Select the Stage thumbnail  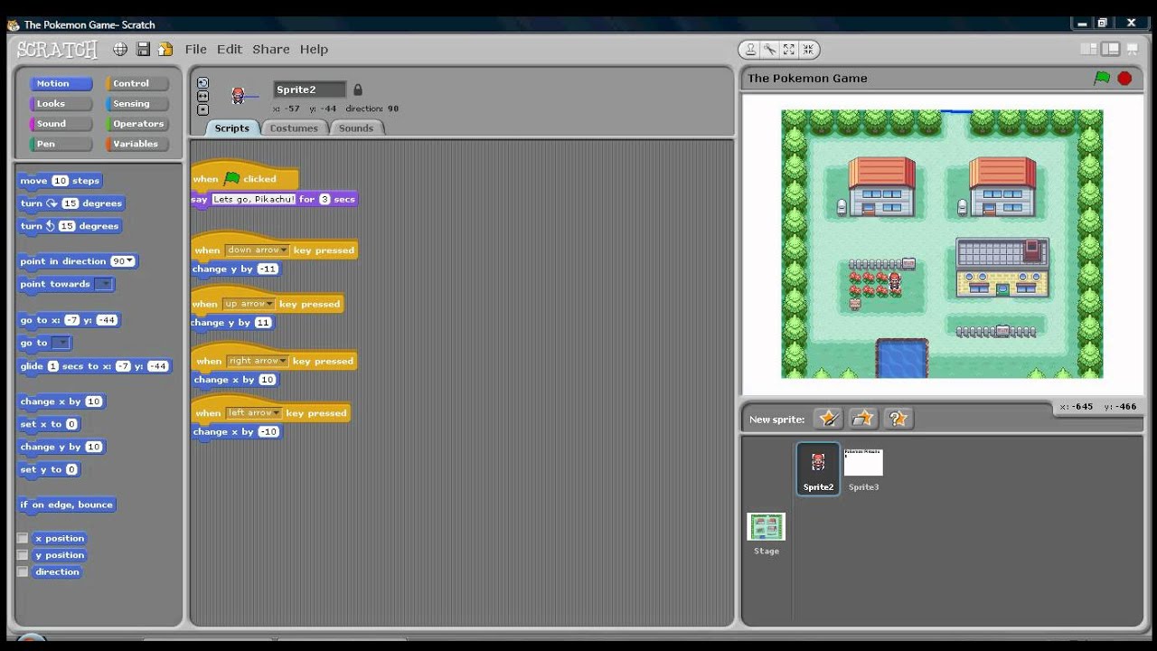[x=767, y=533]
